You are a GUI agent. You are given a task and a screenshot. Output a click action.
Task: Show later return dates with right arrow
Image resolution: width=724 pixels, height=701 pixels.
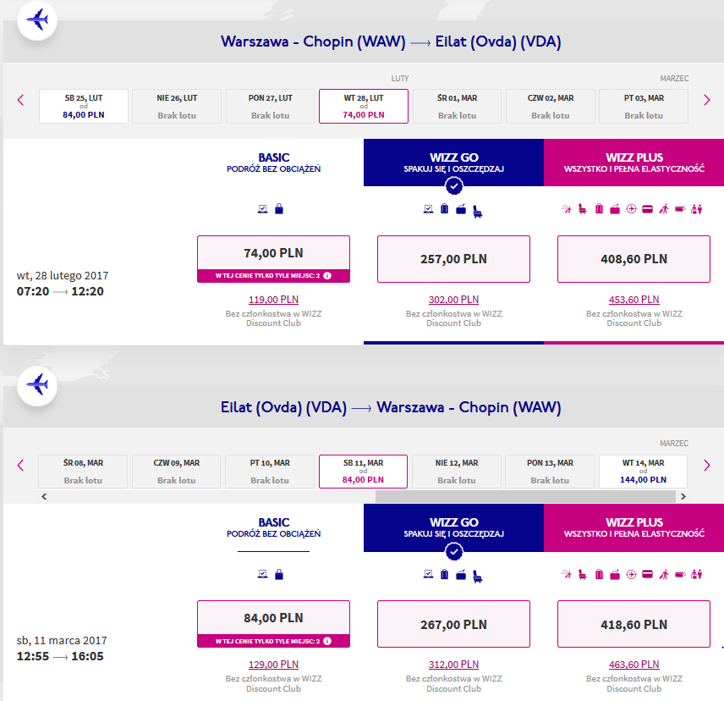(x=706, y=466)
